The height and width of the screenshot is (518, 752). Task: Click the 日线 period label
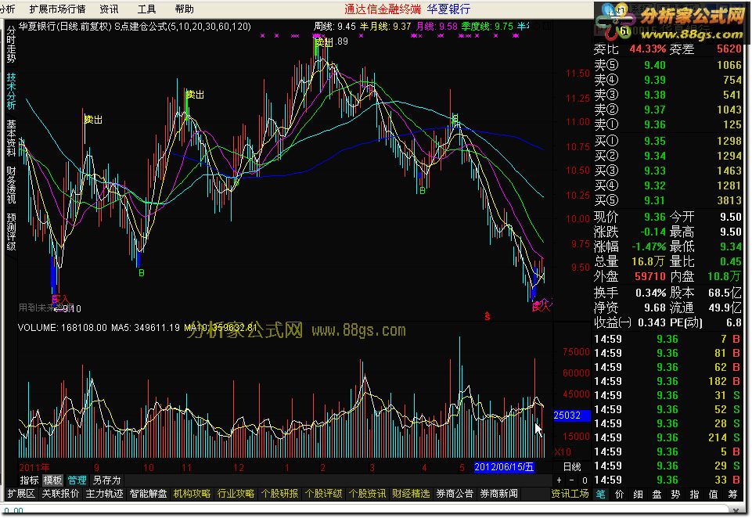pos(572,466)
